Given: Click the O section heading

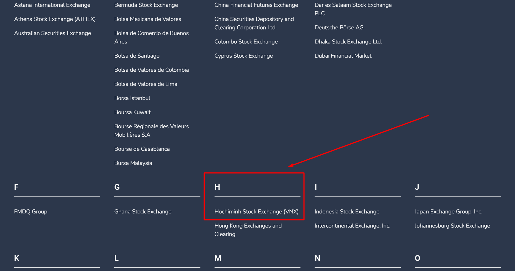Looking at the screenshot, I should click(x=417, y=258).
